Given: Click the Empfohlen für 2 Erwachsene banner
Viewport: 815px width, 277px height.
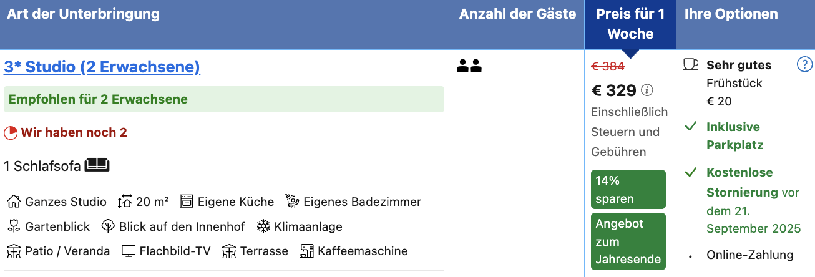Looking at the screenshot, I should click(224, 99).
